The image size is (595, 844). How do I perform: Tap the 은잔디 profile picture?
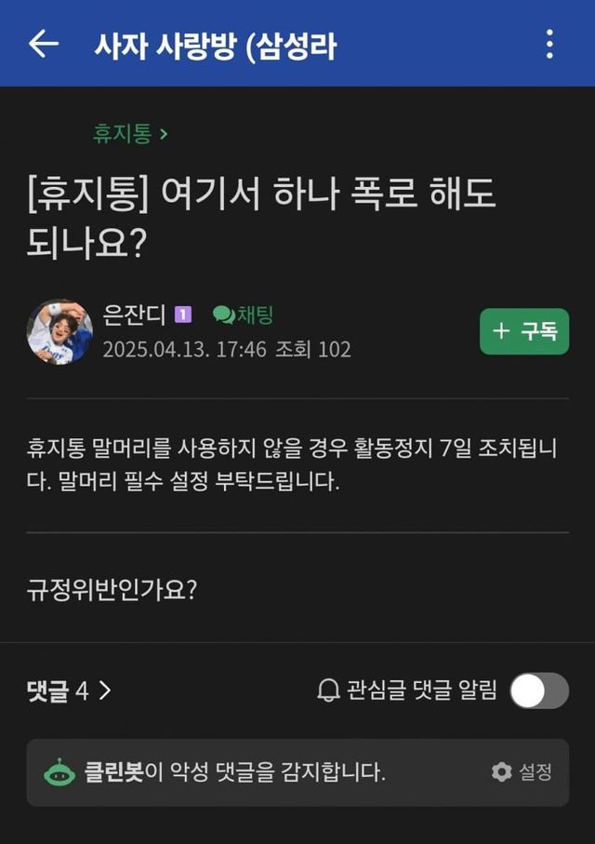59,331
